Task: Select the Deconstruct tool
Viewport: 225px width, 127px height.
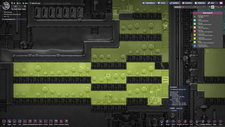Action: (208, 121)
